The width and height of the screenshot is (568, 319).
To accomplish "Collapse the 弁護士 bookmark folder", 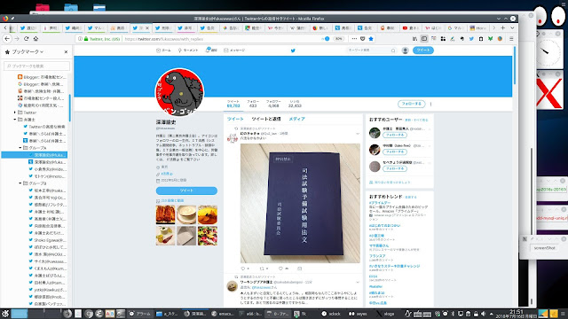I will (x=15, y=120).
